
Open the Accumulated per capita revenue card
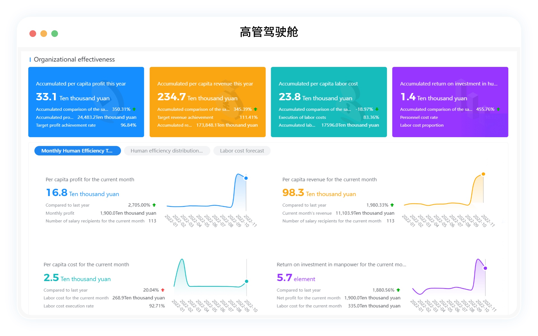click(x=207, y=102)
